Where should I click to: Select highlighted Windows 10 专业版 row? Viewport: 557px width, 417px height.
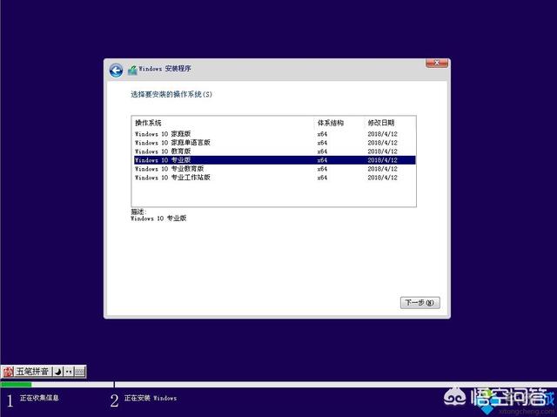(275, 160)
